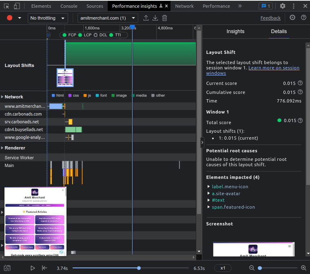Collapse the sidebar with the chevron handle
310x274 pixels.
[x=202, y=143]
